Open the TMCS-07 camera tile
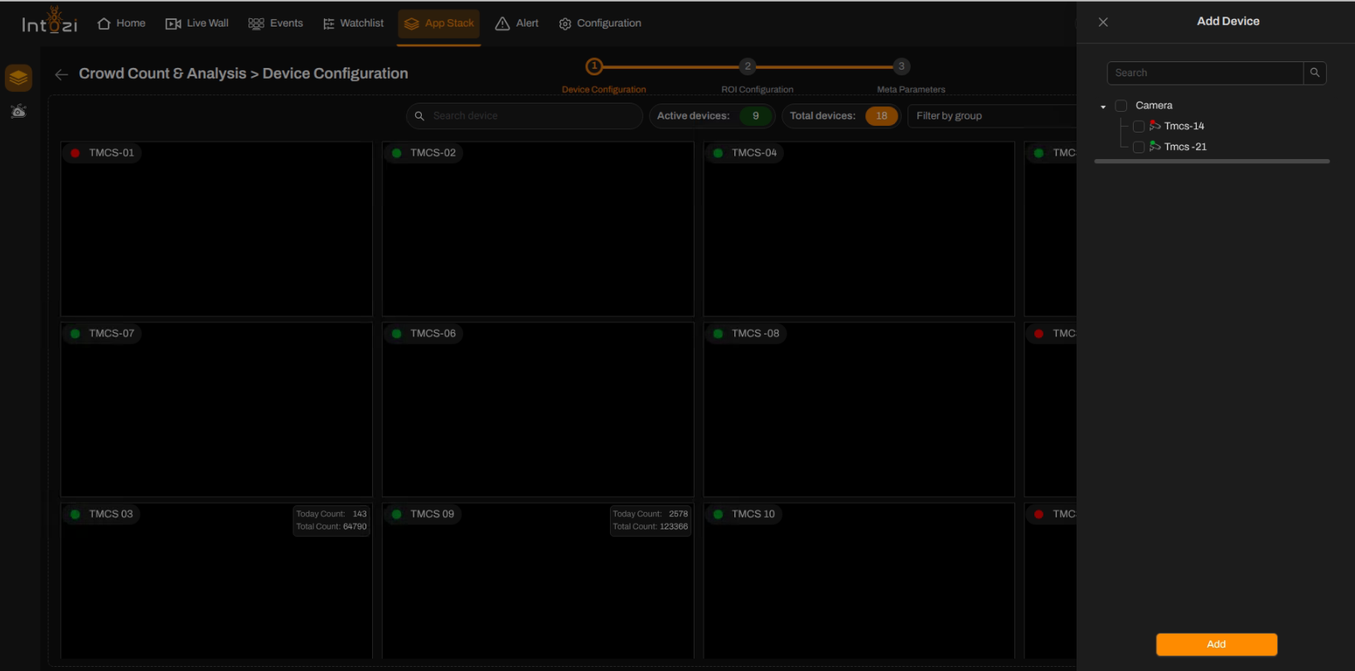Screen dimensions: 1355x671 [x=216, y=410]
